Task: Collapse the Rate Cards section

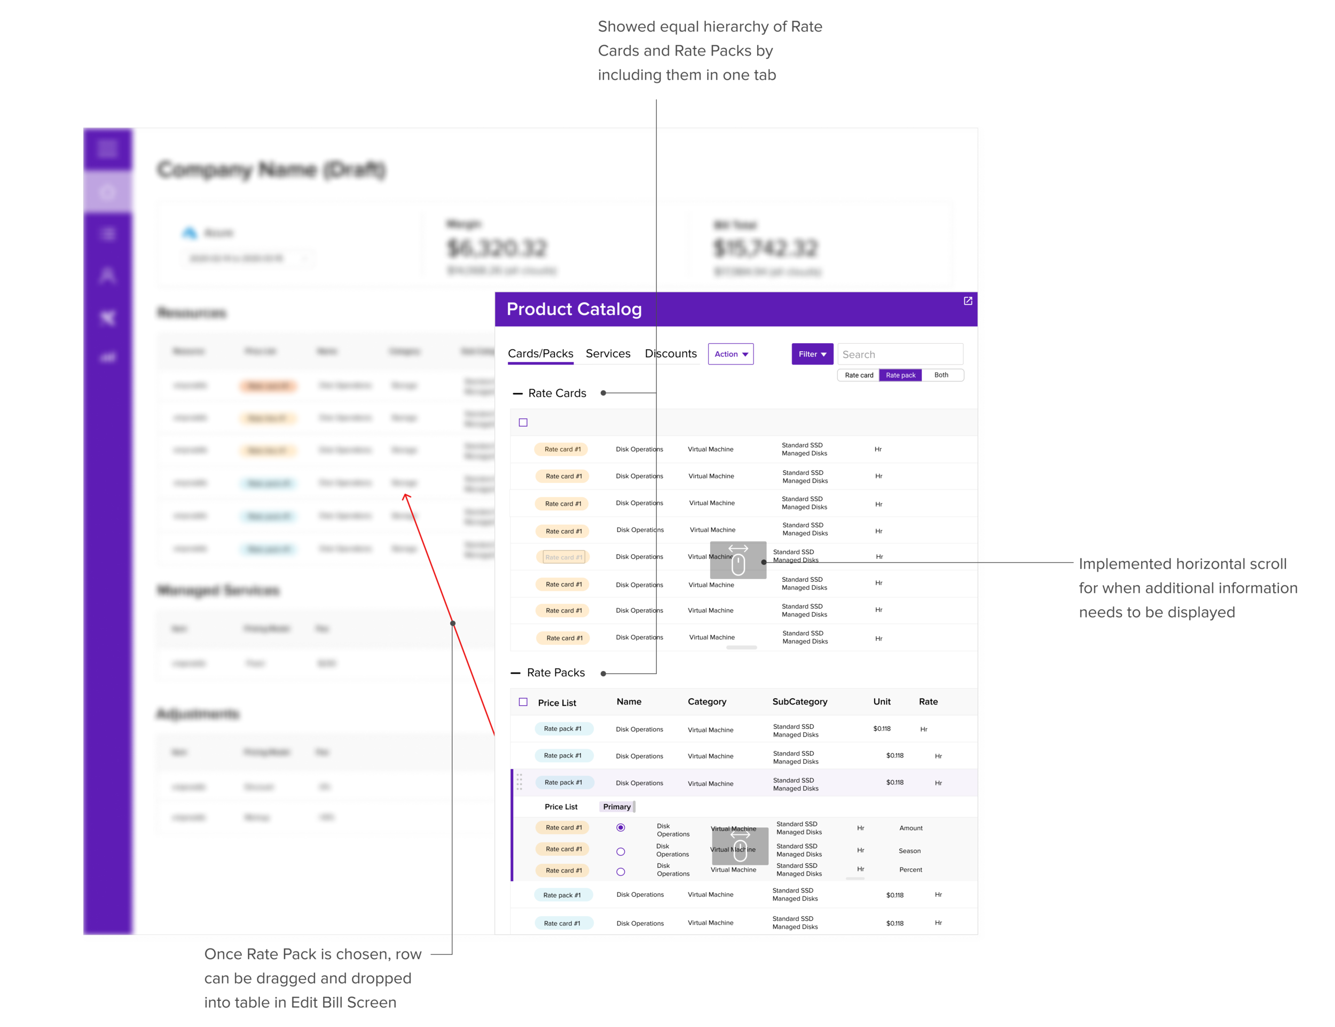Action: pyautogui.click(x=517, y=393)
